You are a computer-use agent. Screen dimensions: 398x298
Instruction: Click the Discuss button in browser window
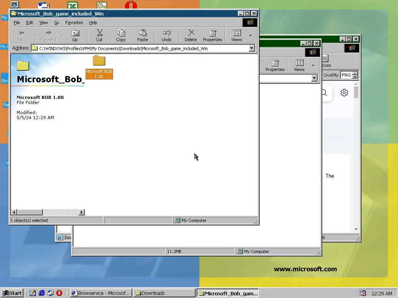[x=326, y=61]
